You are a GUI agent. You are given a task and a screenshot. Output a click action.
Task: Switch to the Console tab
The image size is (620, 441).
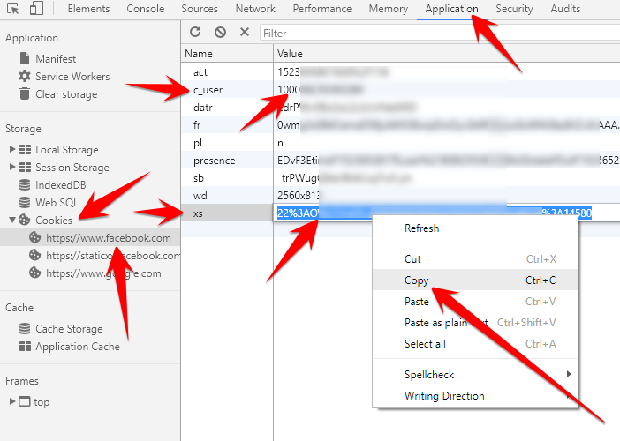point(146,9)
